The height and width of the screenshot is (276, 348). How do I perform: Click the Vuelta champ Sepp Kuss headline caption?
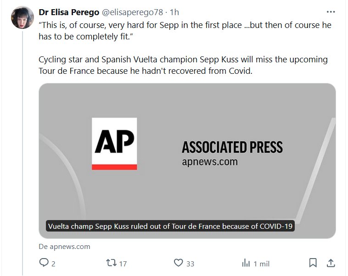pos(170,226)
